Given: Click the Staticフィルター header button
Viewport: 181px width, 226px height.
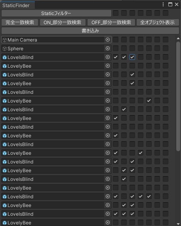Looking at the screenshot, I should [x=56, y=13].
